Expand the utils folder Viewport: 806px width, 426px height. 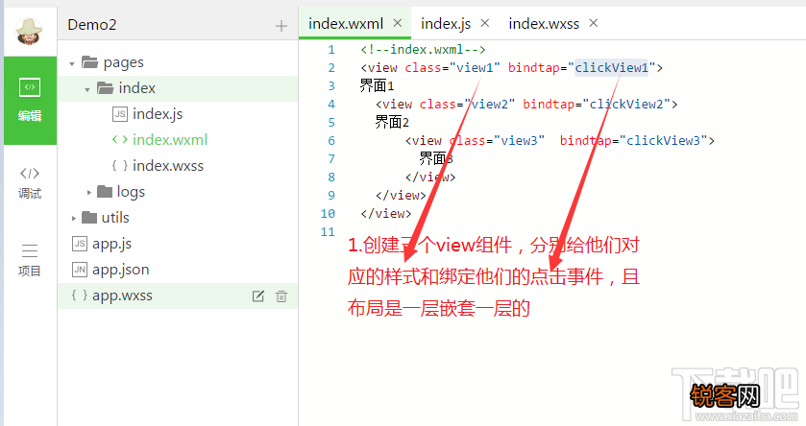point(72,218)
